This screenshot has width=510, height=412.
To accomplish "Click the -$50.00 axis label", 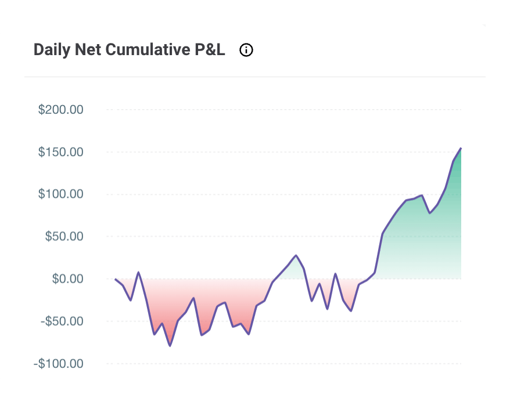I will pos(60,321).
